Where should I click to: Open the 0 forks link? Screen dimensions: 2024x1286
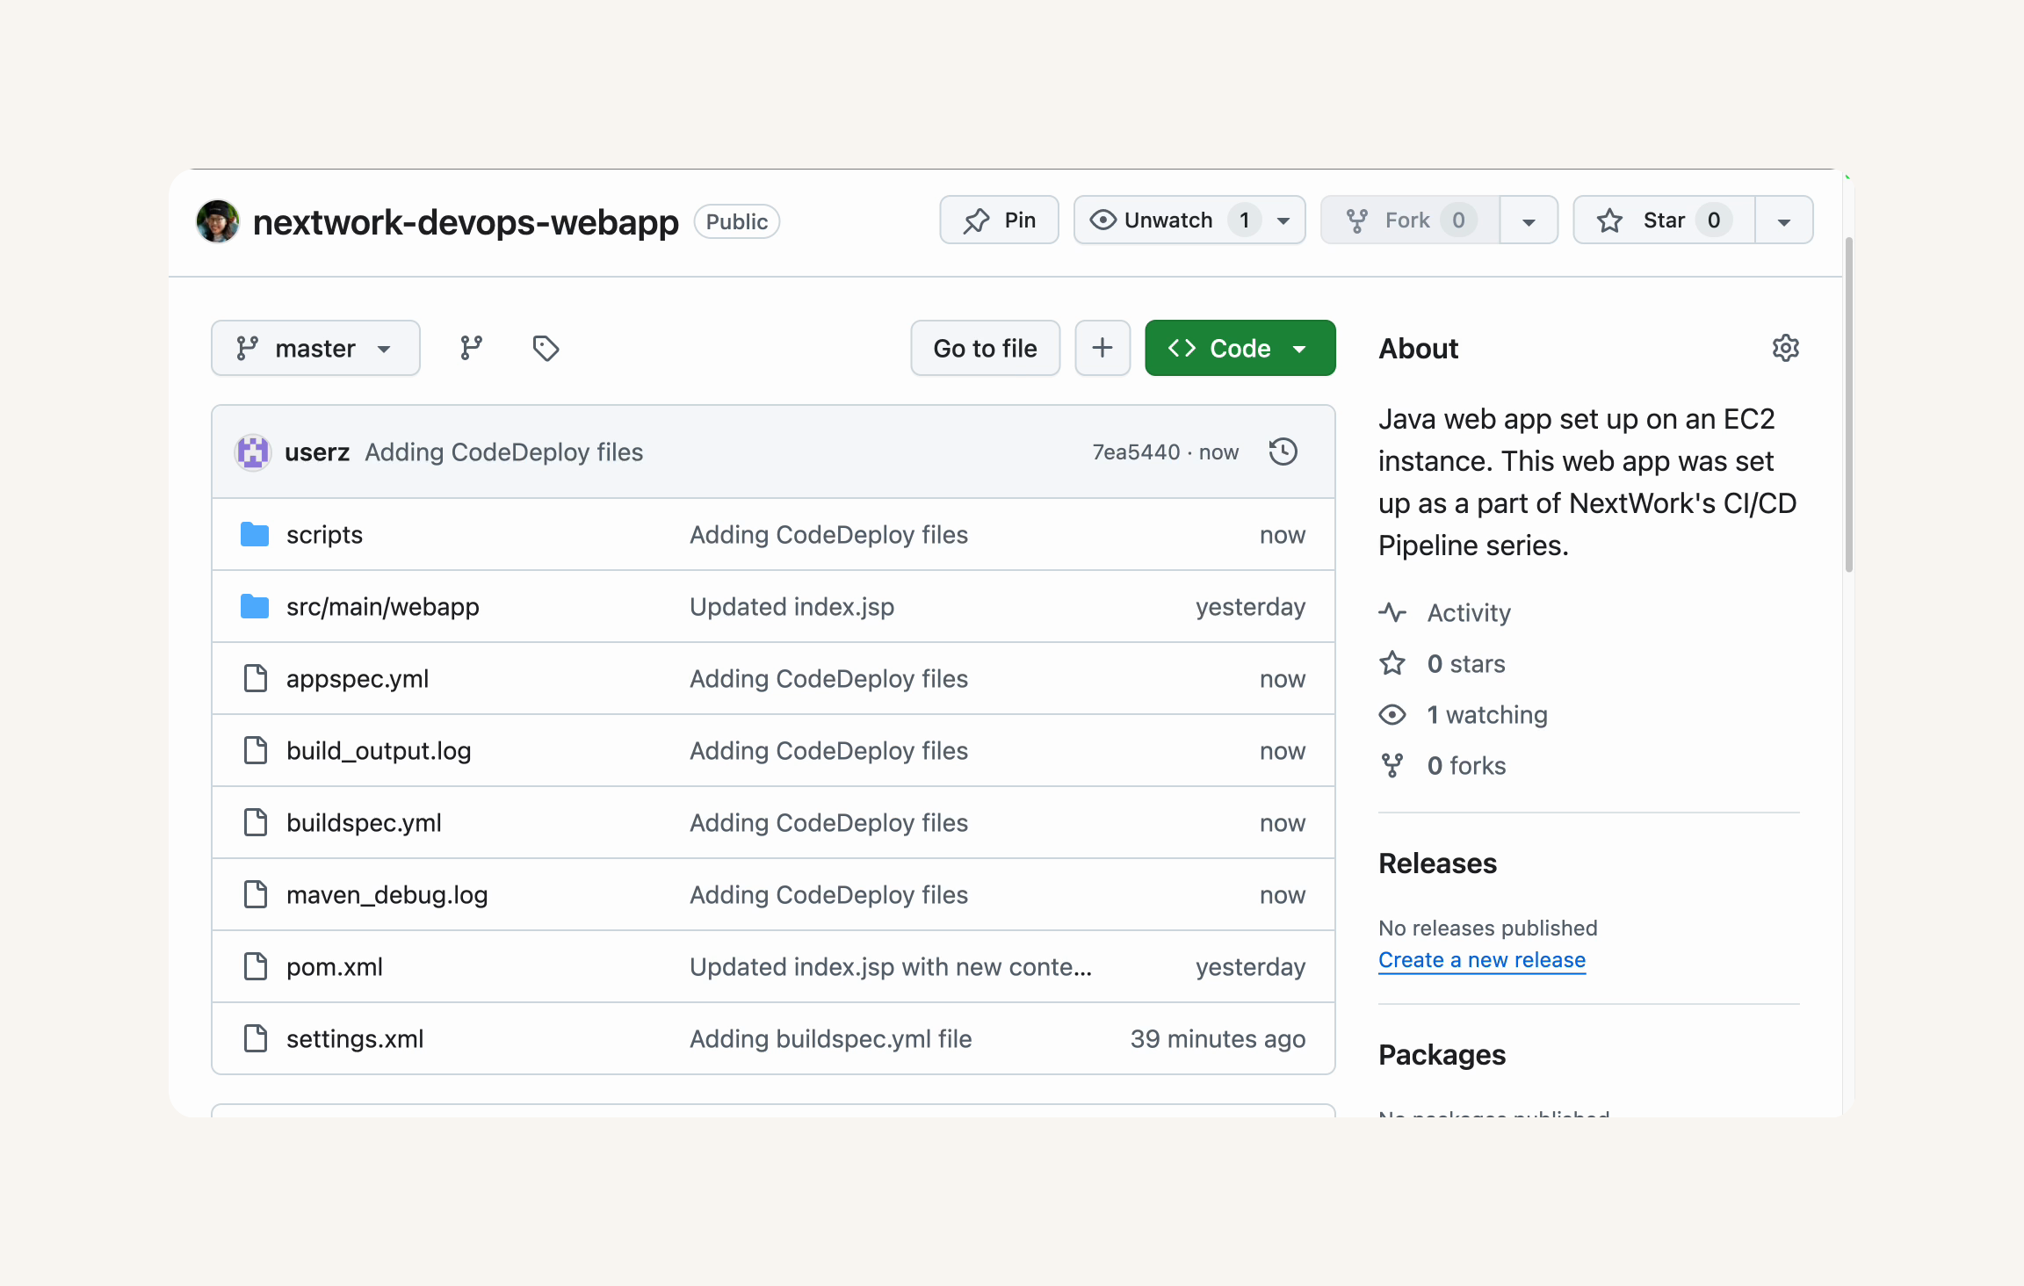(x=1466, y=766)
